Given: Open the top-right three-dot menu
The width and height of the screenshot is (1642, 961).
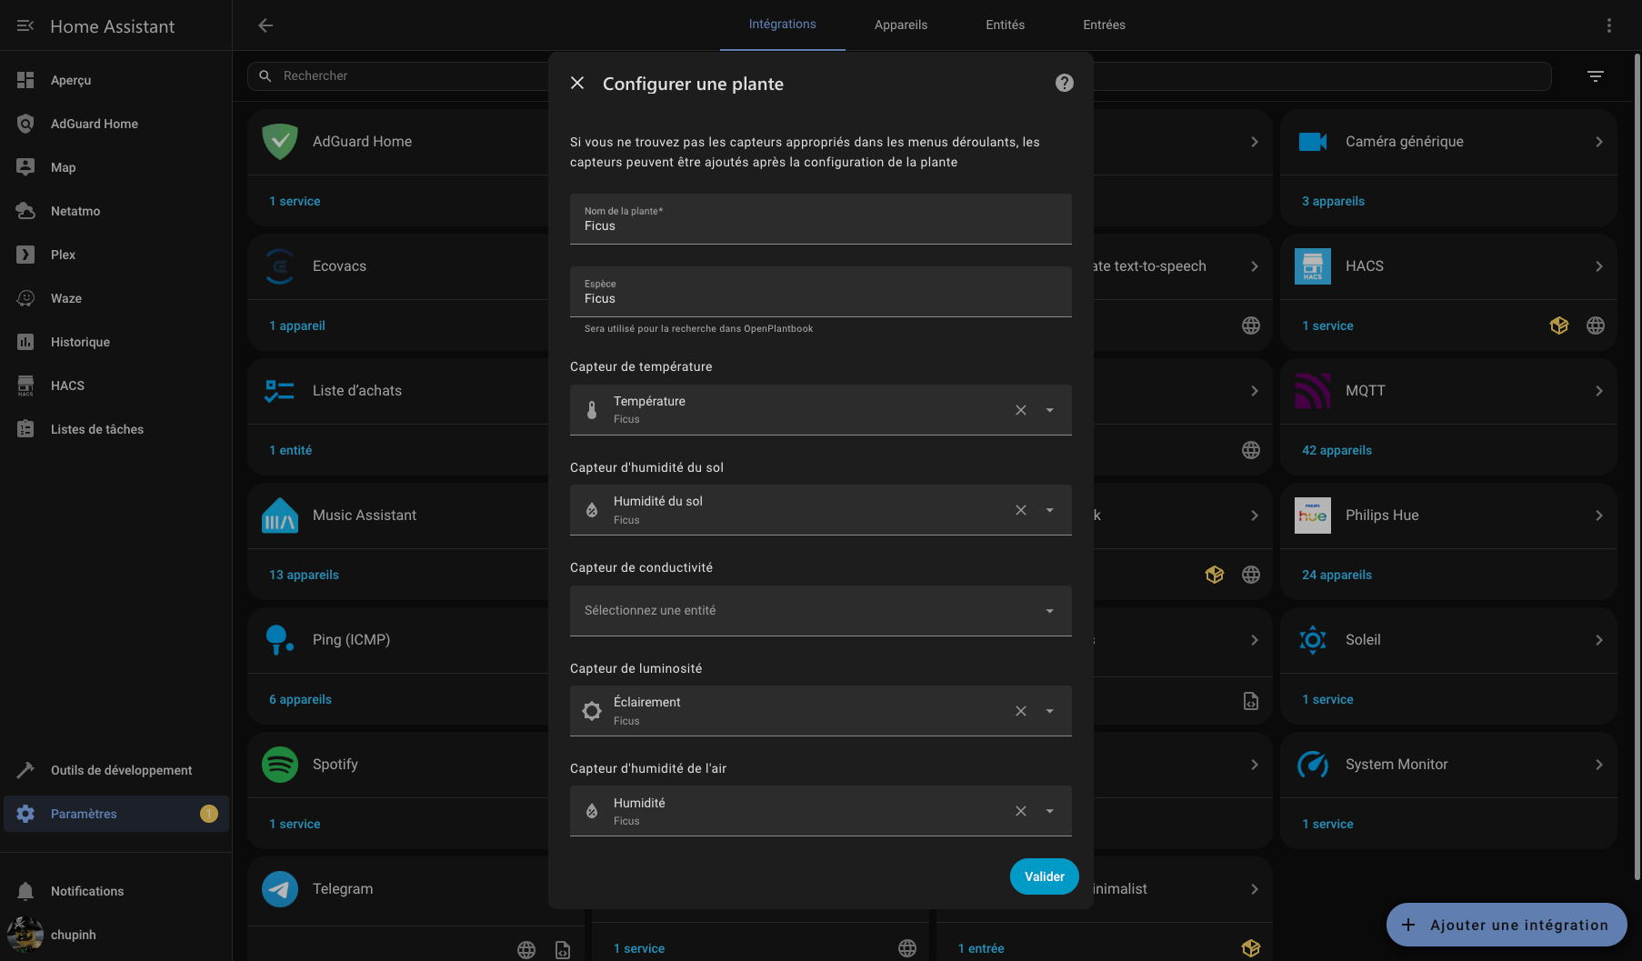Looking at the screenshot, I should tap(1608, 25).
